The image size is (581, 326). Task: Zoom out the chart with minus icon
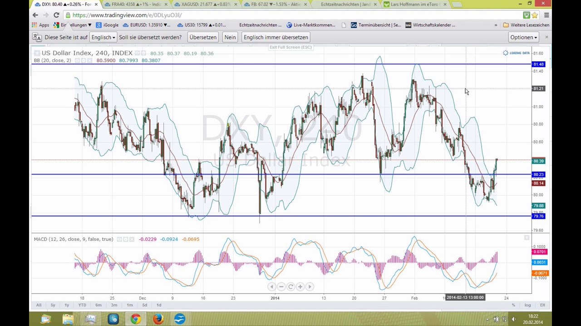(281, 287)
